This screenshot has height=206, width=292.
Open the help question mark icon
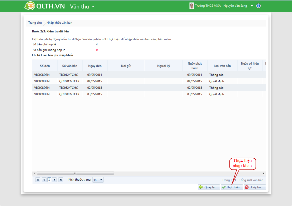[258, 6]
